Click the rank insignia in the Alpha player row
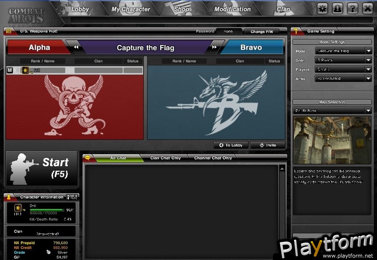This screenshot has height=260, width=377. 25,70
